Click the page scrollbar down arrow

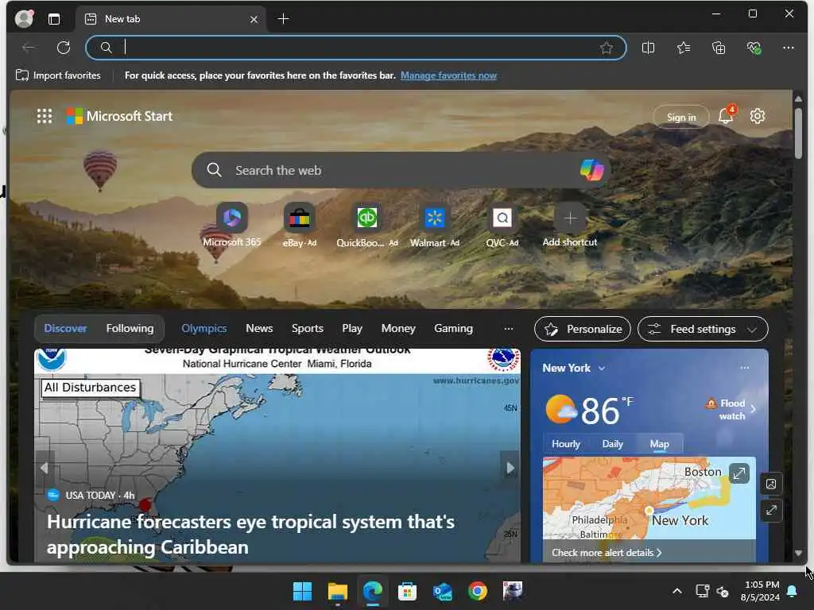click(798, 554)
